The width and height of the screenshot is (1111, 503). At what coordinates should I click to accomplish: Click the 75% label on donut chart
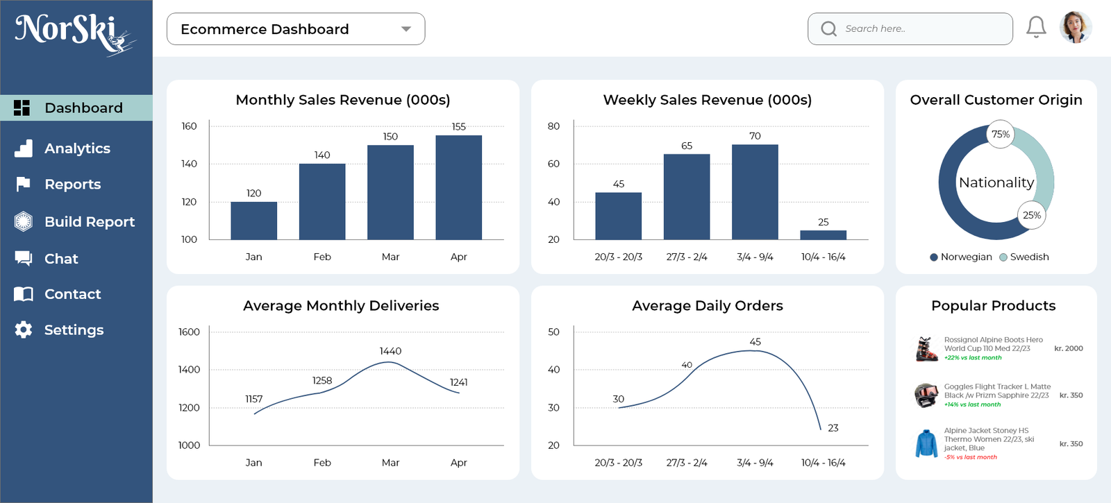1001,135
